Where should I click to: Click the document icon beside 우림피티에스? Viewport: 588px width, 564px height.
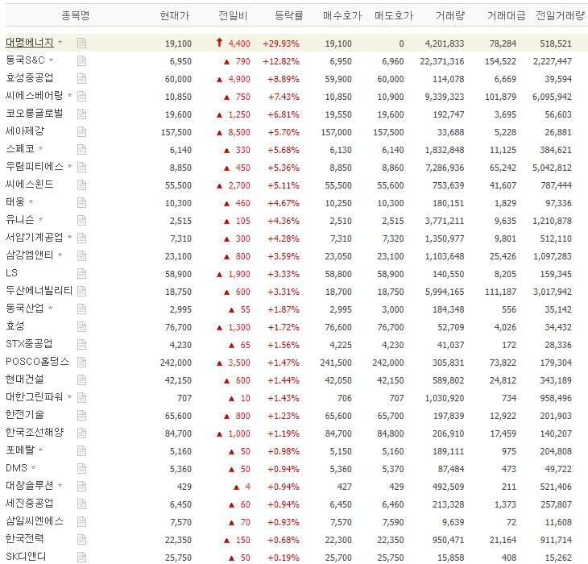[x=81, y=168]
